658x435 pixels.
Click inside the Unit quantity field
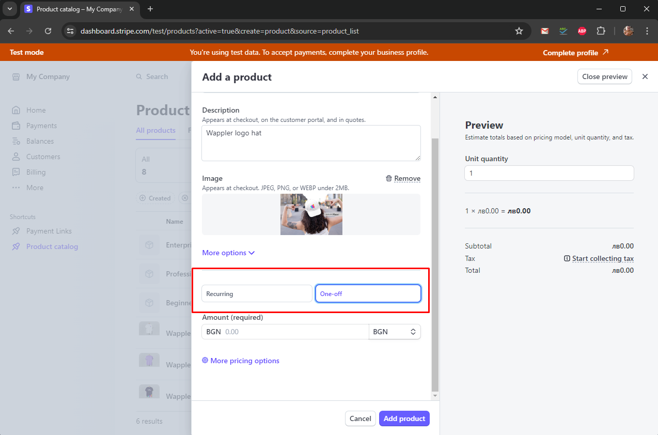tap(549, 173)
